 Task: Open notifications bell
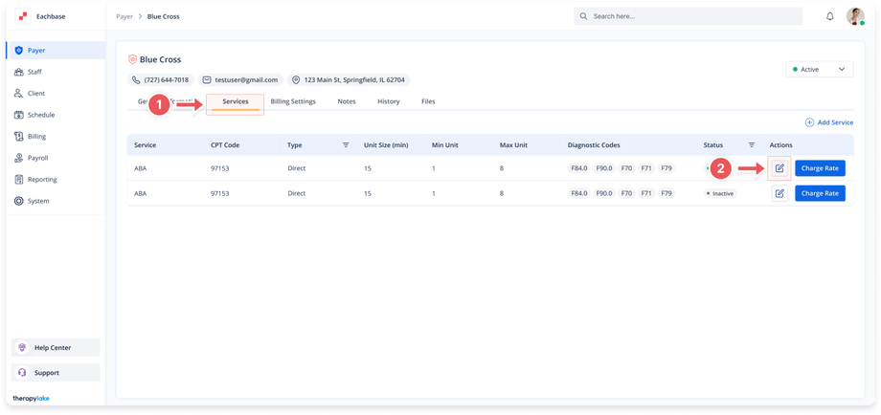[x=830, y=16]
